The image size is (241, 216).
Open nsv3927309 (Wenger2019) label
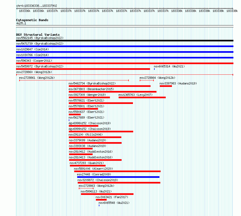pyautogui.click(x=87, y=95)
